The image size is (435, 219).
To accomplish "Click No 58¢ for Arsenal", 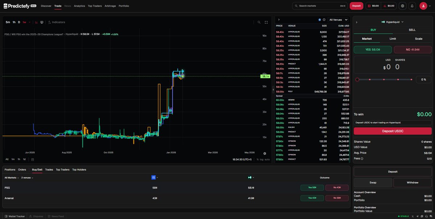I will point(337,198).
